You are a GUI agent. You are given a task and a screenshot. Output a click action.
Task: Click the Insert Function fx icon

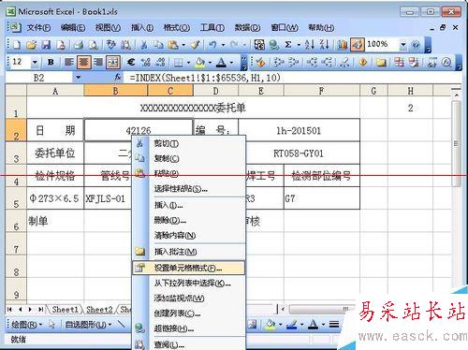118,77
